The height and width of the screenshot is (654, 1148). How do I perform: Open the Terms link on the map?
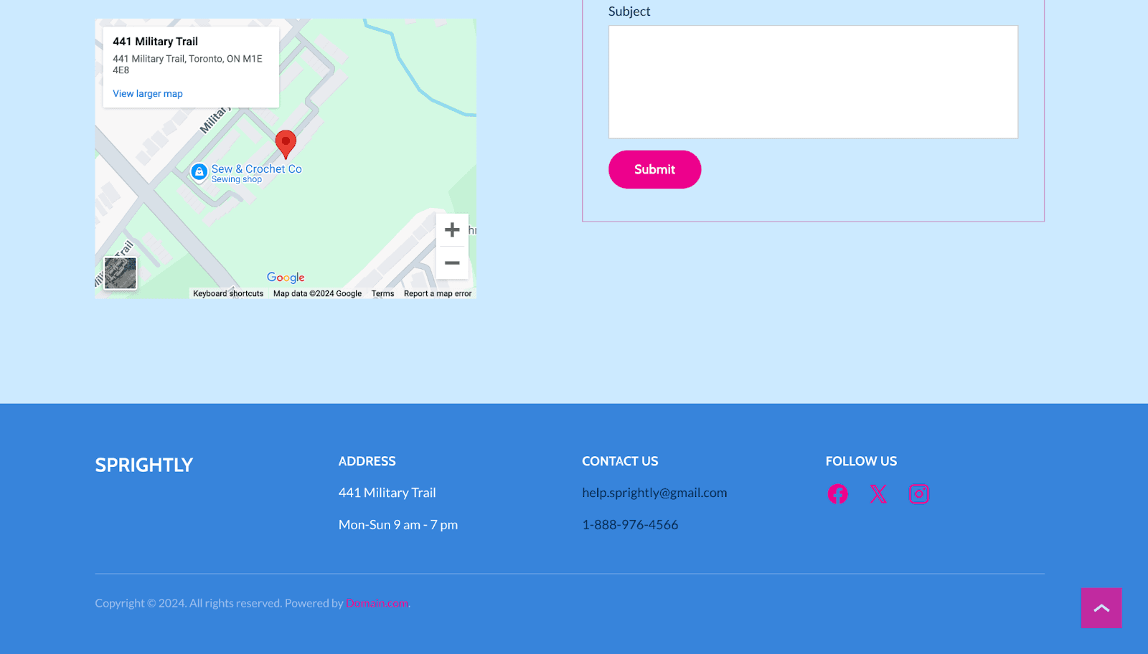pos(382,293)
